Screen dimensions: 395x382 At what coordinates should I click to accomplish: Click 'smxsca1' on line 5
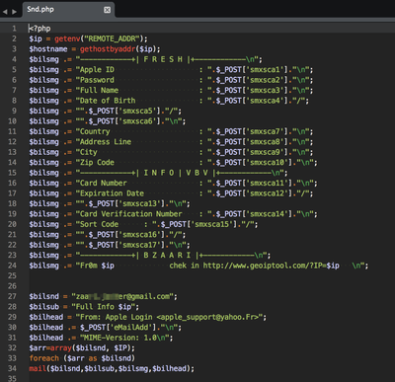tap(266, 70)
